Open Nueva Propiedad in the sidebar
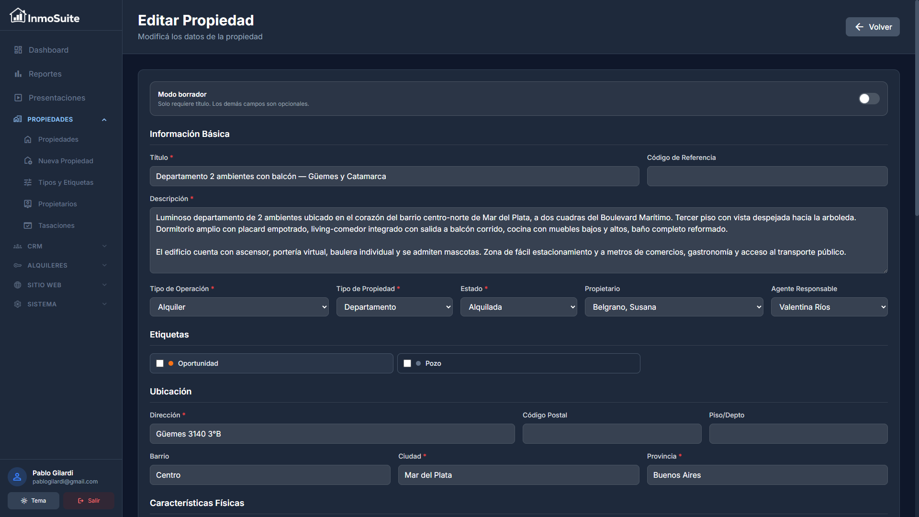 click(66, 161)
